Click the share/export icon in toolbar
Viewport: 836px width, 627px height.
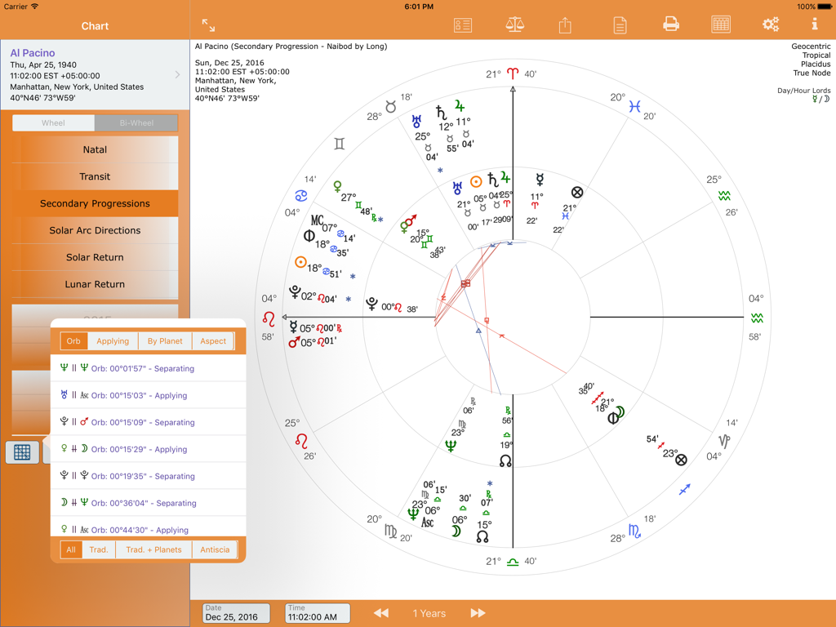tap(564, 24)
